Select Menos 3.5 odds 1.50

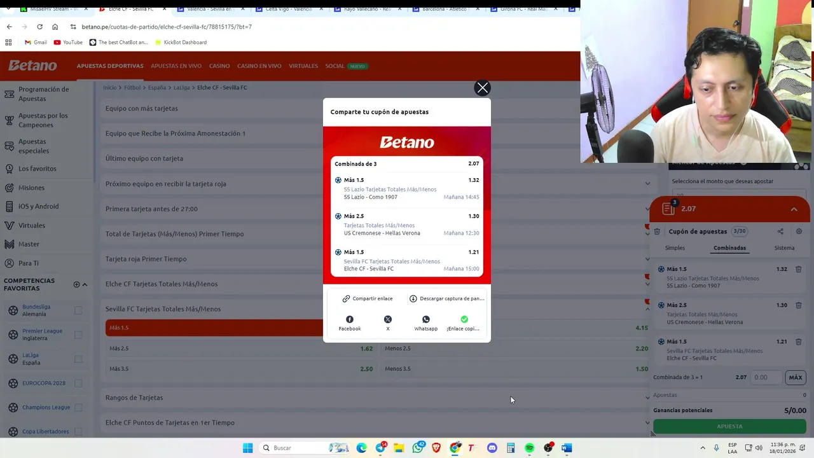point(516,369)
